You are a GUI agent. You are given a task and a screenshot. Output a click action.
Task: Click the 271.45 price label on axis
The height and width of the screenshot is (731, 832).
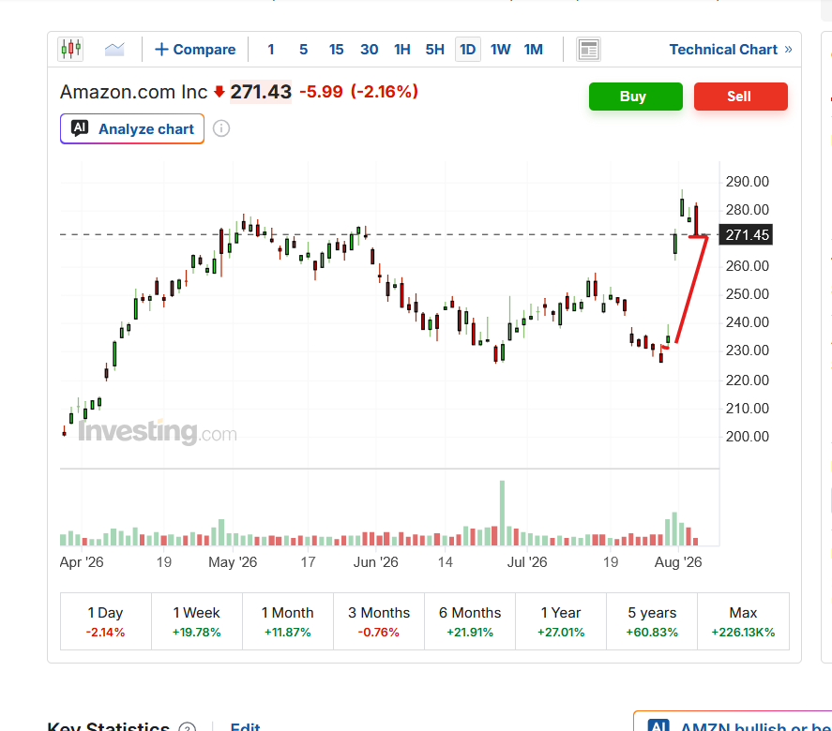pyautogui.click(x=746, y=235)
